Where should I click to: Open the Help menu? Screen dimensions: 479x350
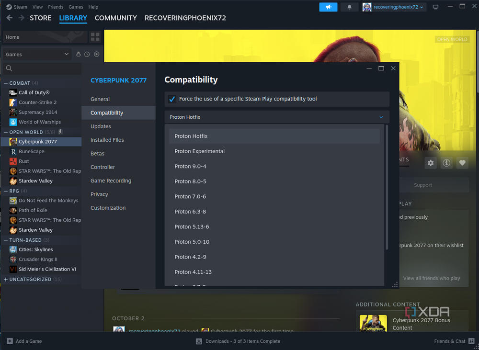93,7
